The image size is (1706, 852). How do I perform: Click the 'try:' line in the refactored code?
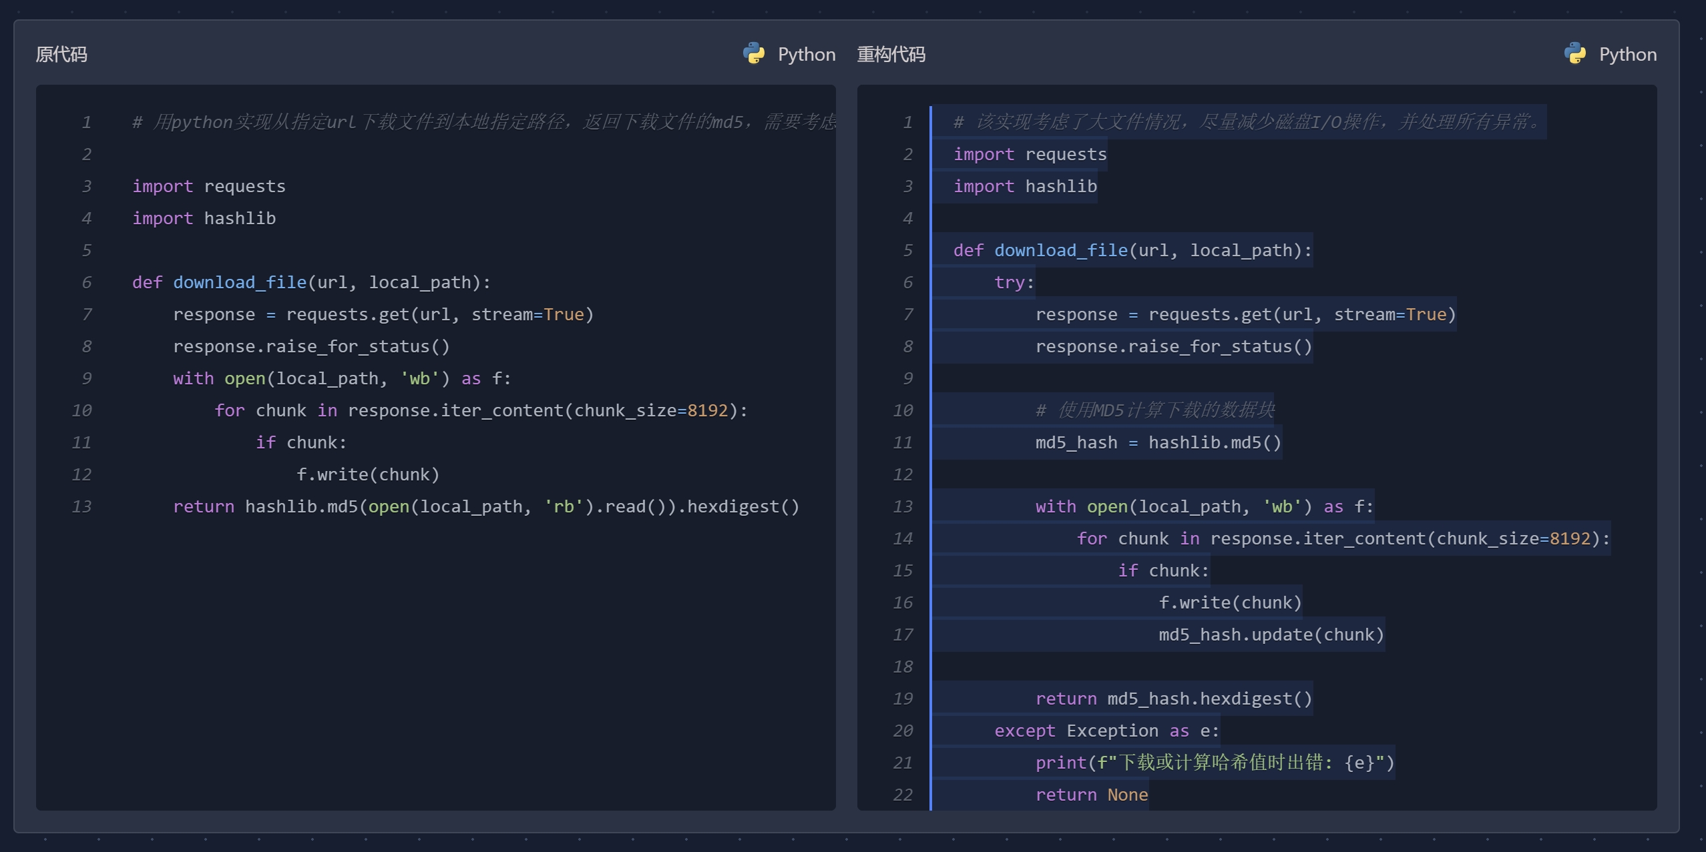pos(1015,282)
